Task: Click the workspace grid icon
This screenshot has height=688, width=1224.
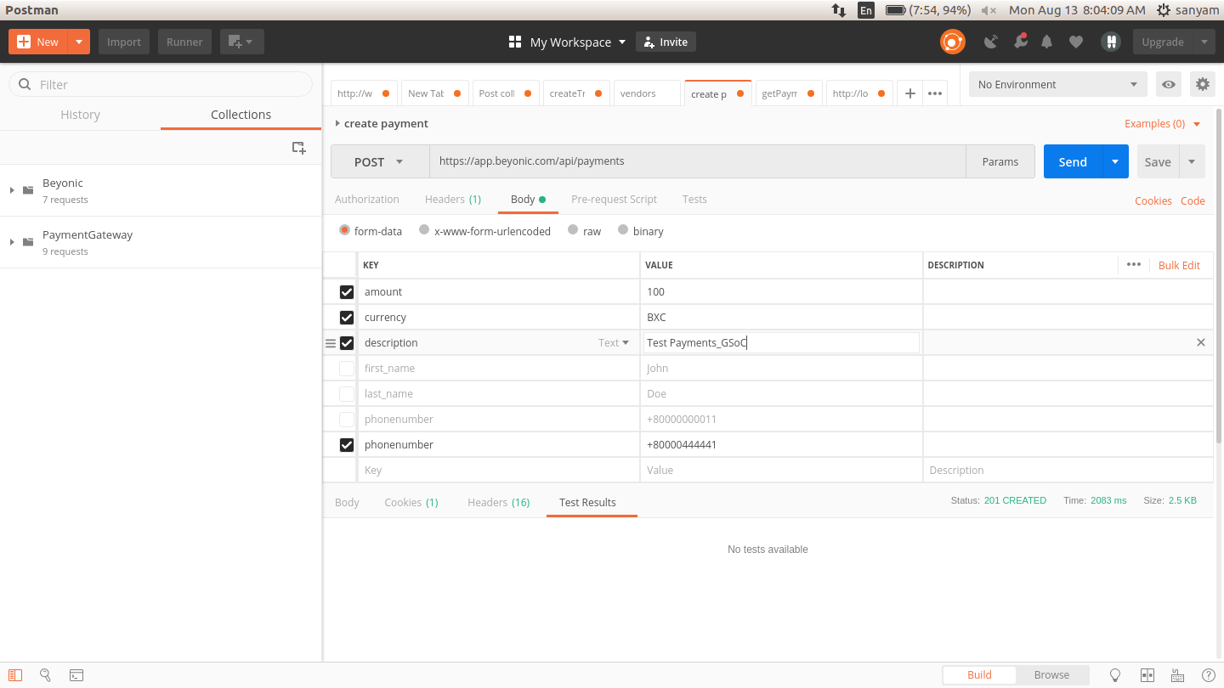Action: [514, 42]
